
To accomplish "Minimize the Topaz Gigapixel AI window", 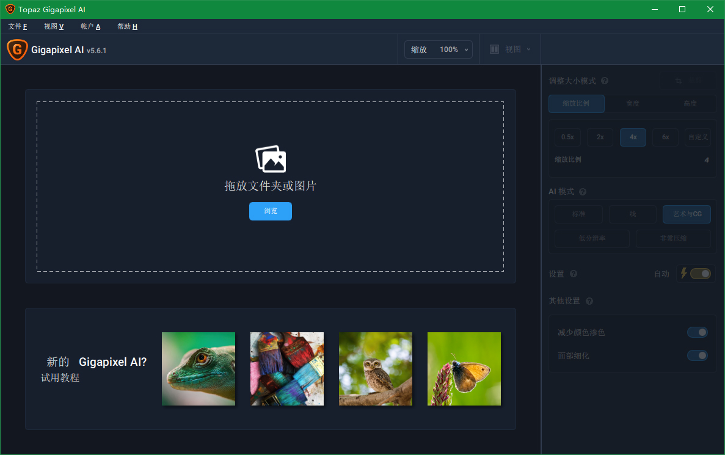I will [655, 9].
